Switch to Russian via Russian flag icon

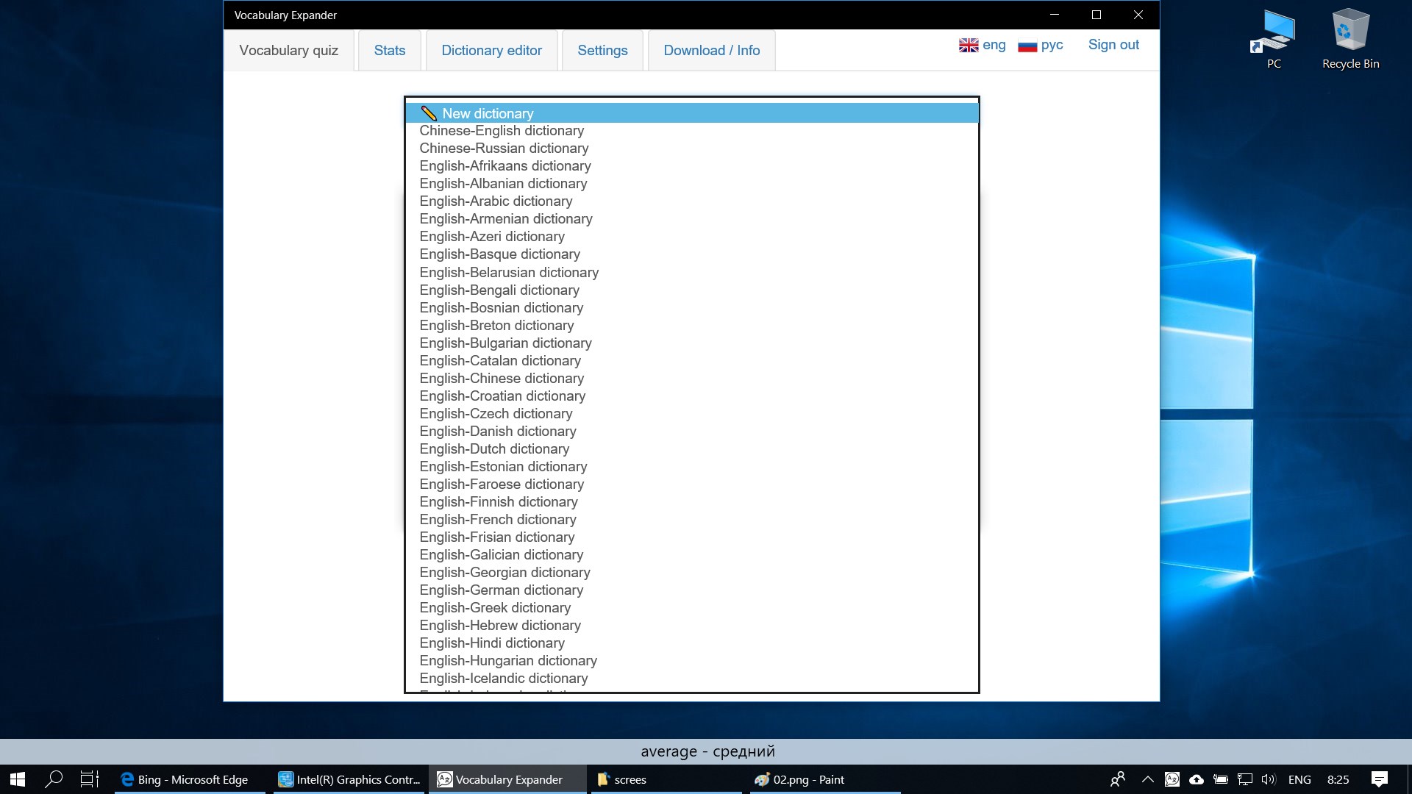pos(1027,46)
